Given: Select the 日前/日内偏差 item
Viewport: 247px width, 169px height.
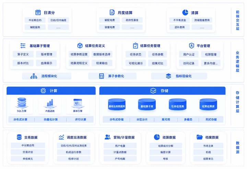Looking at the screenshot, I should coord(58,20).
